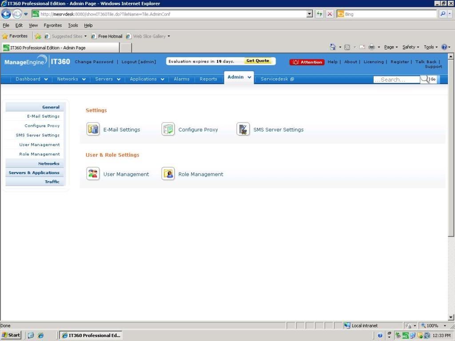Open the blue Help question mark icon
The height and width of the screenshot is (341, 455).
click(x=444, y=47)
